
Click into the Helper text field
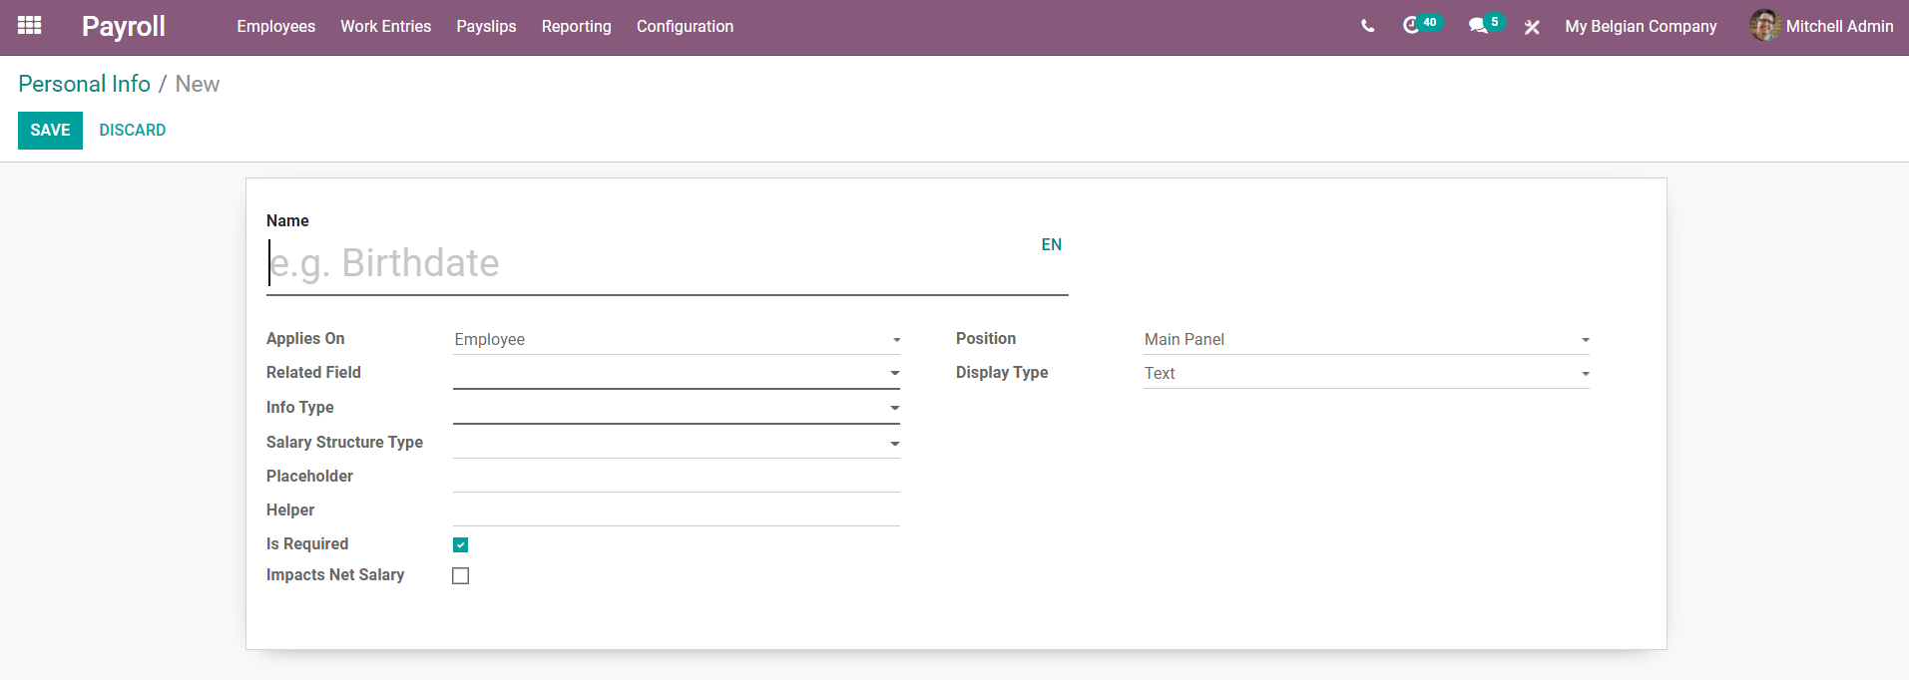(677, 511)
